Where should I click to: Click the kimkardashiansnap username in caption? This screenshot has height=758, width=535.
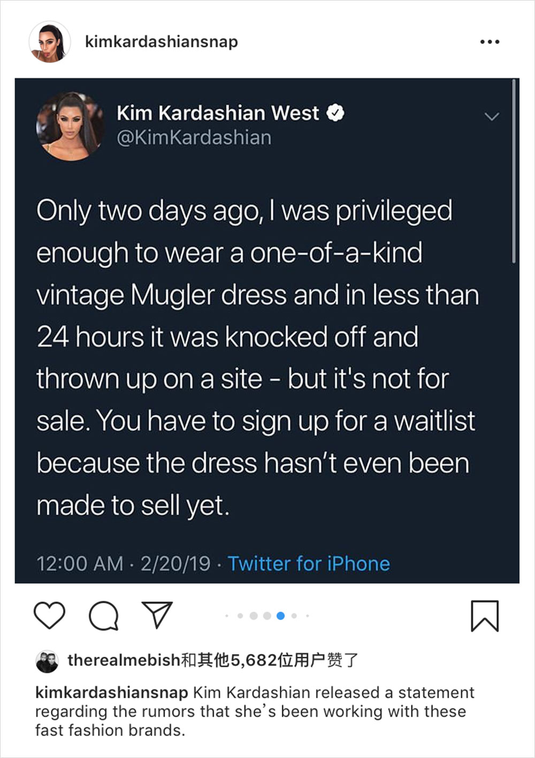point(111,693)
